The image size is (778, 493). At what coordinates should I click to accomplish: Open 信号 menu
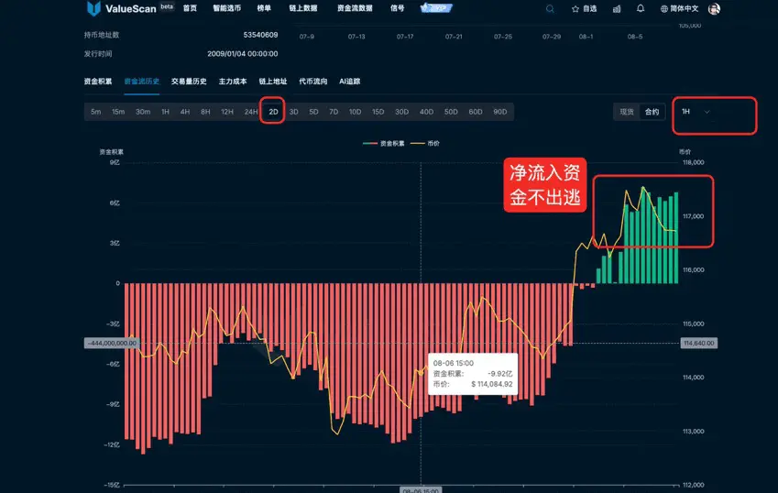click(397, 8)
